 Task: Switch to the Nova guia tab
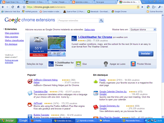tap(106, 2)
